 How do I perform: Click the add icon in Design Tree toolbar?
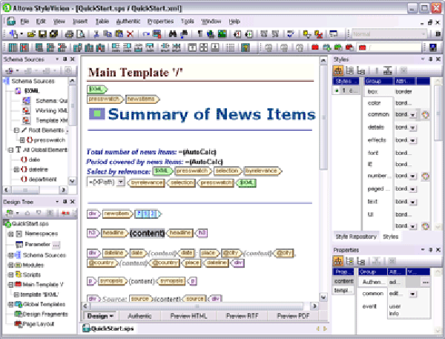pyautogui.click(x=10, y=213)
